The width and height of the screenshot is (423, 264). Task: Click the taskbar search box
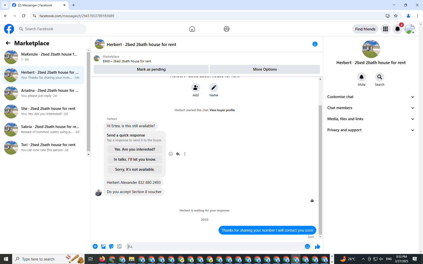click(48, 259)
